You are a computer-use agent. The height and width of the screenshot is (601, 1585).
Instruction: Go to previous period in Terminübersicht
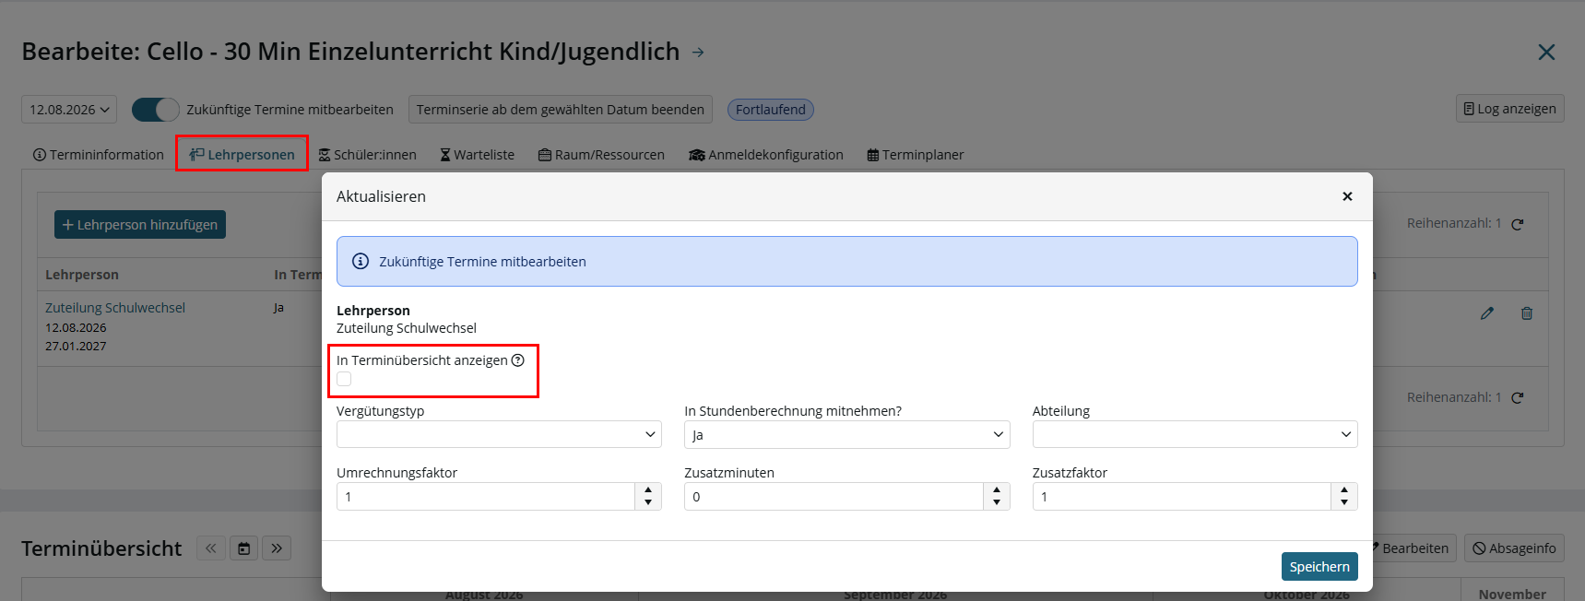(x=211, y=548)
